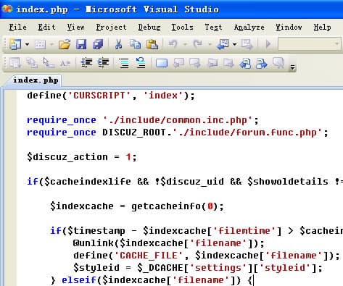Click the $styleid variable assignment
The width and height of the screenshot is (343, 286).
(x=96, y=268)
